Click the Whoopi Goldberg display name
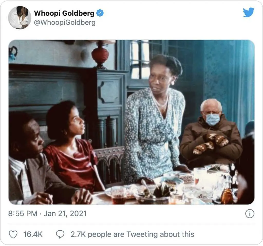The height and width of the screenshot is (246, 263). pos(64,13)
